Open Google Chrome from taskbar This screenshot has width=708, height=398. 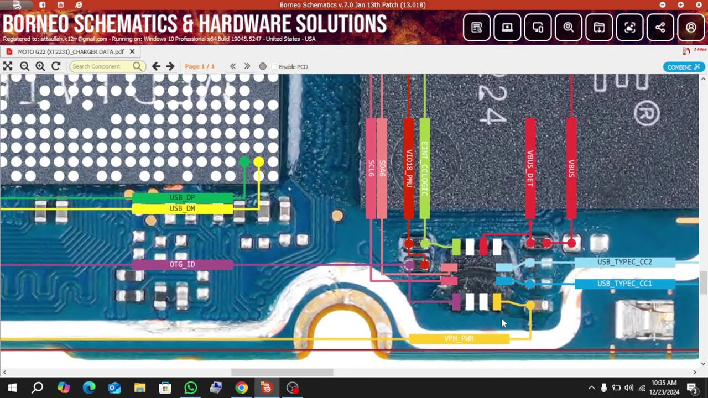(x=241, y=387)
